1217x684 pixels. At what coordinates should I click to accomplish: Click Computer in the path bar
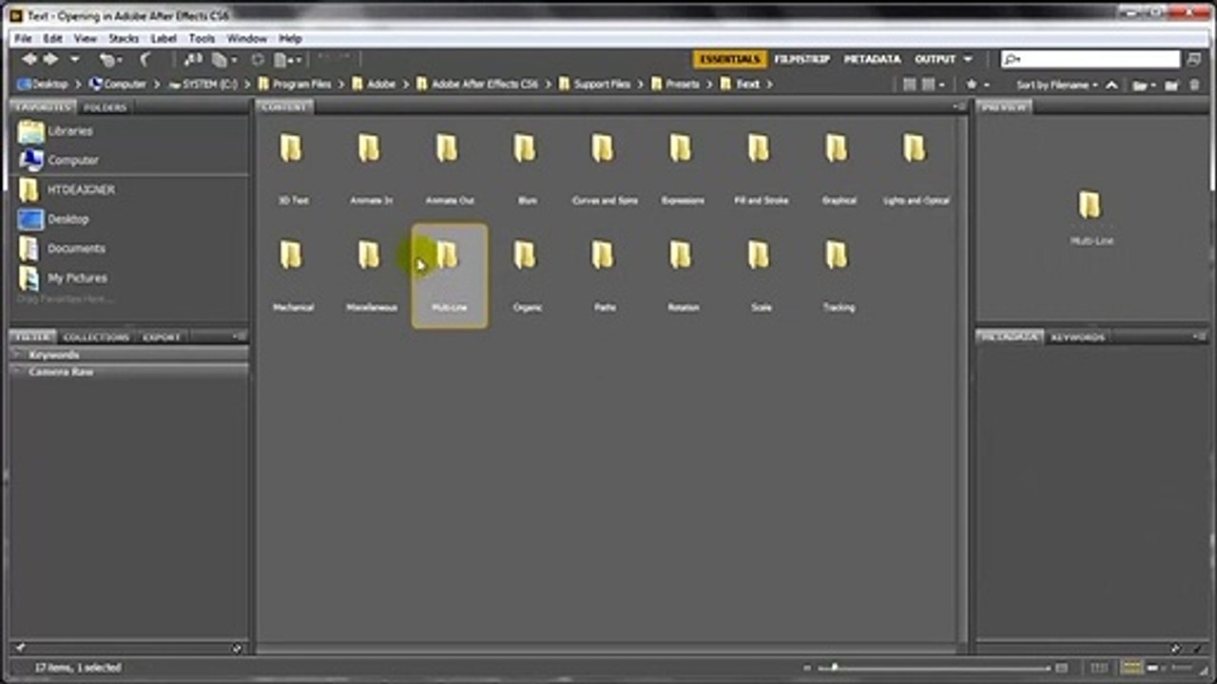click(x=118, y=85)
